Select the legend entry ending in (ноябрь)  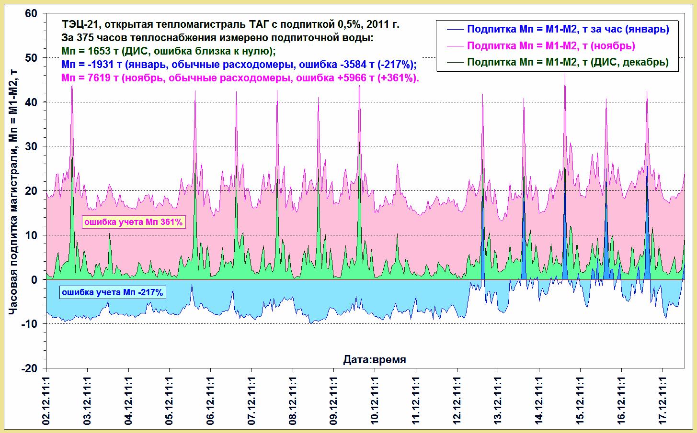(x=551, y=46)
